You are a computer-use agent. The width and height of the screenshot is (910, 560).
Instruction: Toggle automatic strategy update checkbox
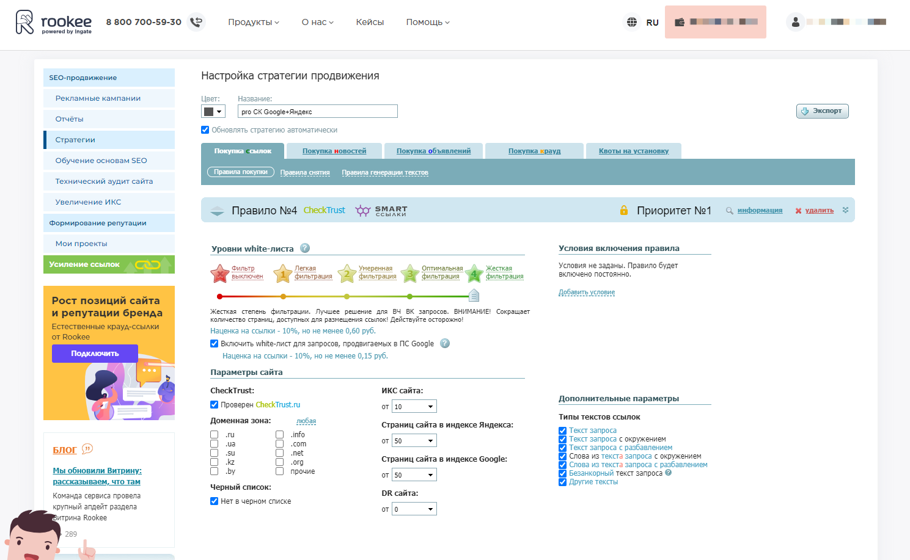205,130
